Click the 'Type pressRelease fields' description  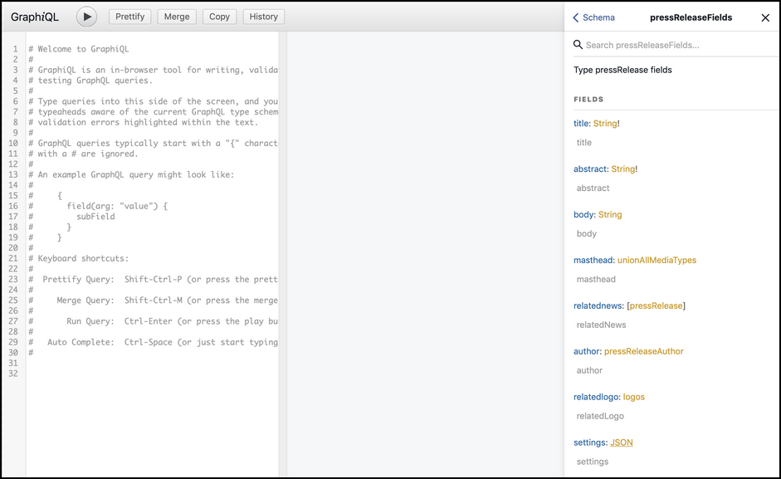(622, 70)
